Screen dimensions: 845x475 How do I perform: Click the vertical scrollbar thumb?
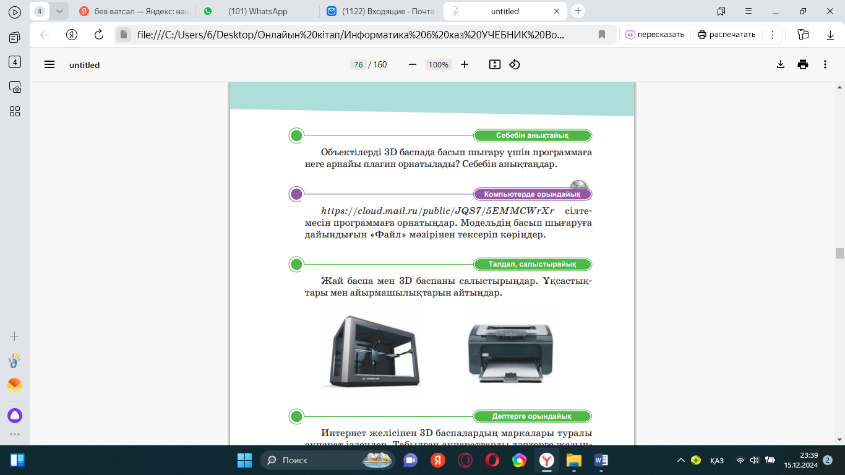point(839,253)
